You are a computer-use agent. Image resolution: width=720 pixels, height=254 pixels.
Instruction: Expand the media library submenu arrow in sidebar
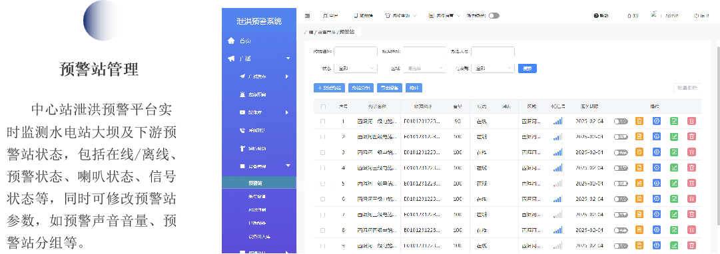287,112
